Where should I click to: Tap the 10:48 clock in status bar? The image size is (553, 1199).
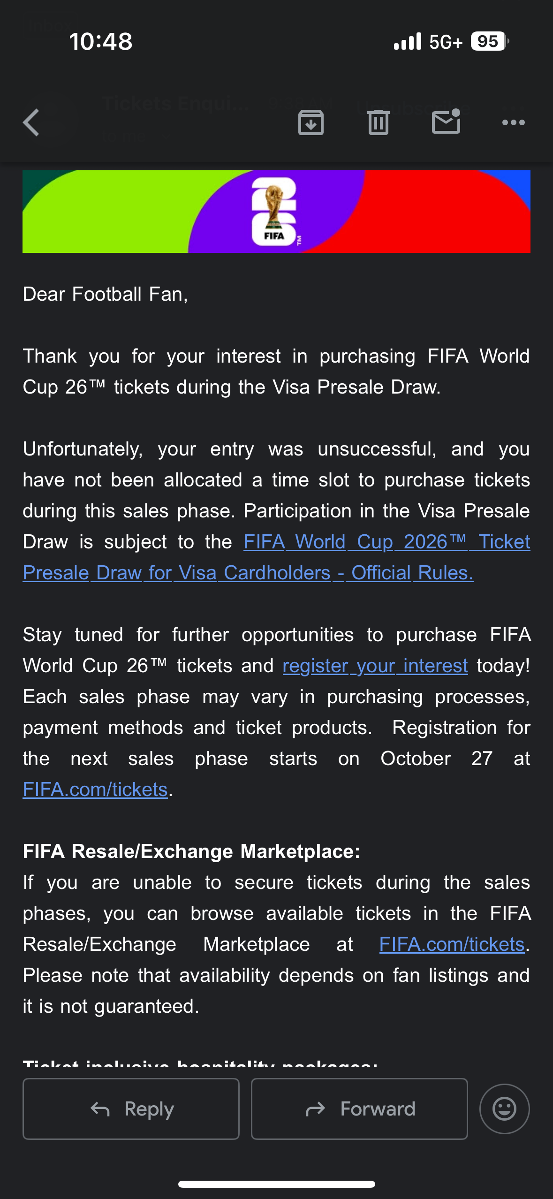tap(101, 41)
